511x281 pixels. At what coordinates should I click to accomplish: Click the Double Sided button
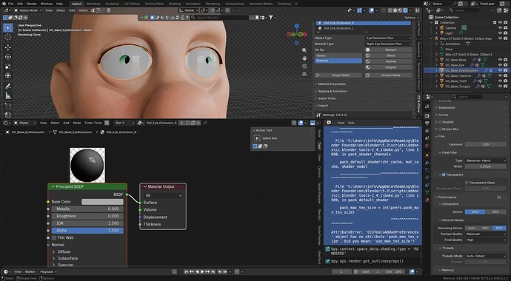(389, 75)
